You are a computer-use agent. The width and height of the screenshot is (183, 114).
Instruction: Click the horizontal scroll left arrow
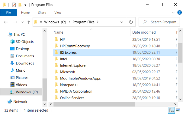pyautogui.click(x=51, y=104)
